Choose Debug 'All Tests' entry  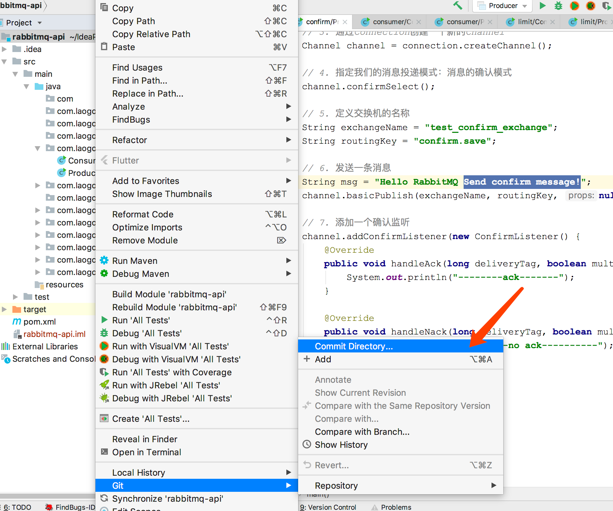(197, 333)
